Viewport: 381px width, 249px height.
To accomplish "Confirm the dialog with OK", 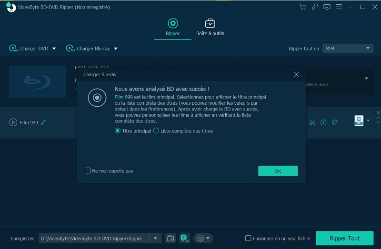I will point(278,171).
